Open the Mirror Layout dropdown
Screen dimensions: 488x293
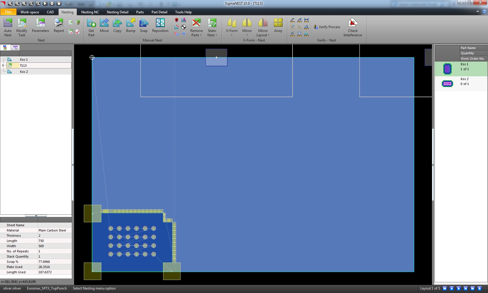pyautogui.click(x=263, y=35)
